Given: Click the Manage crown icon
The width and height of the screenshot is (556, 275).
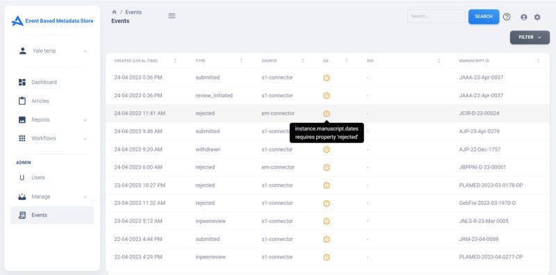Looking at the screenshot, I should (x=22, y=197).
